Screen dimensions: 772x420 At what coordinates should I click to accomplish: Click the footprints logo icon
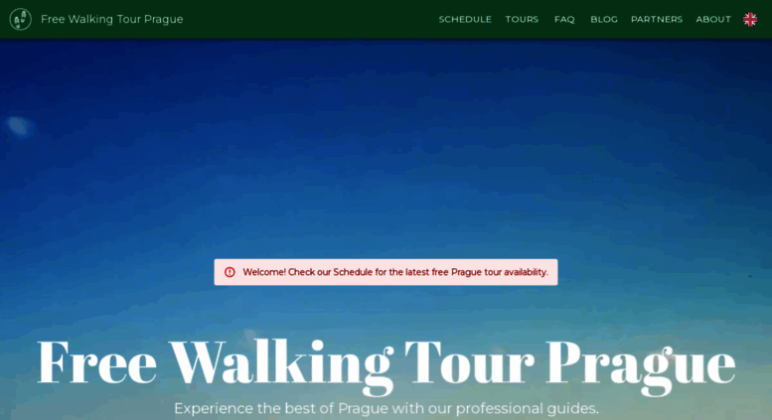21,19
